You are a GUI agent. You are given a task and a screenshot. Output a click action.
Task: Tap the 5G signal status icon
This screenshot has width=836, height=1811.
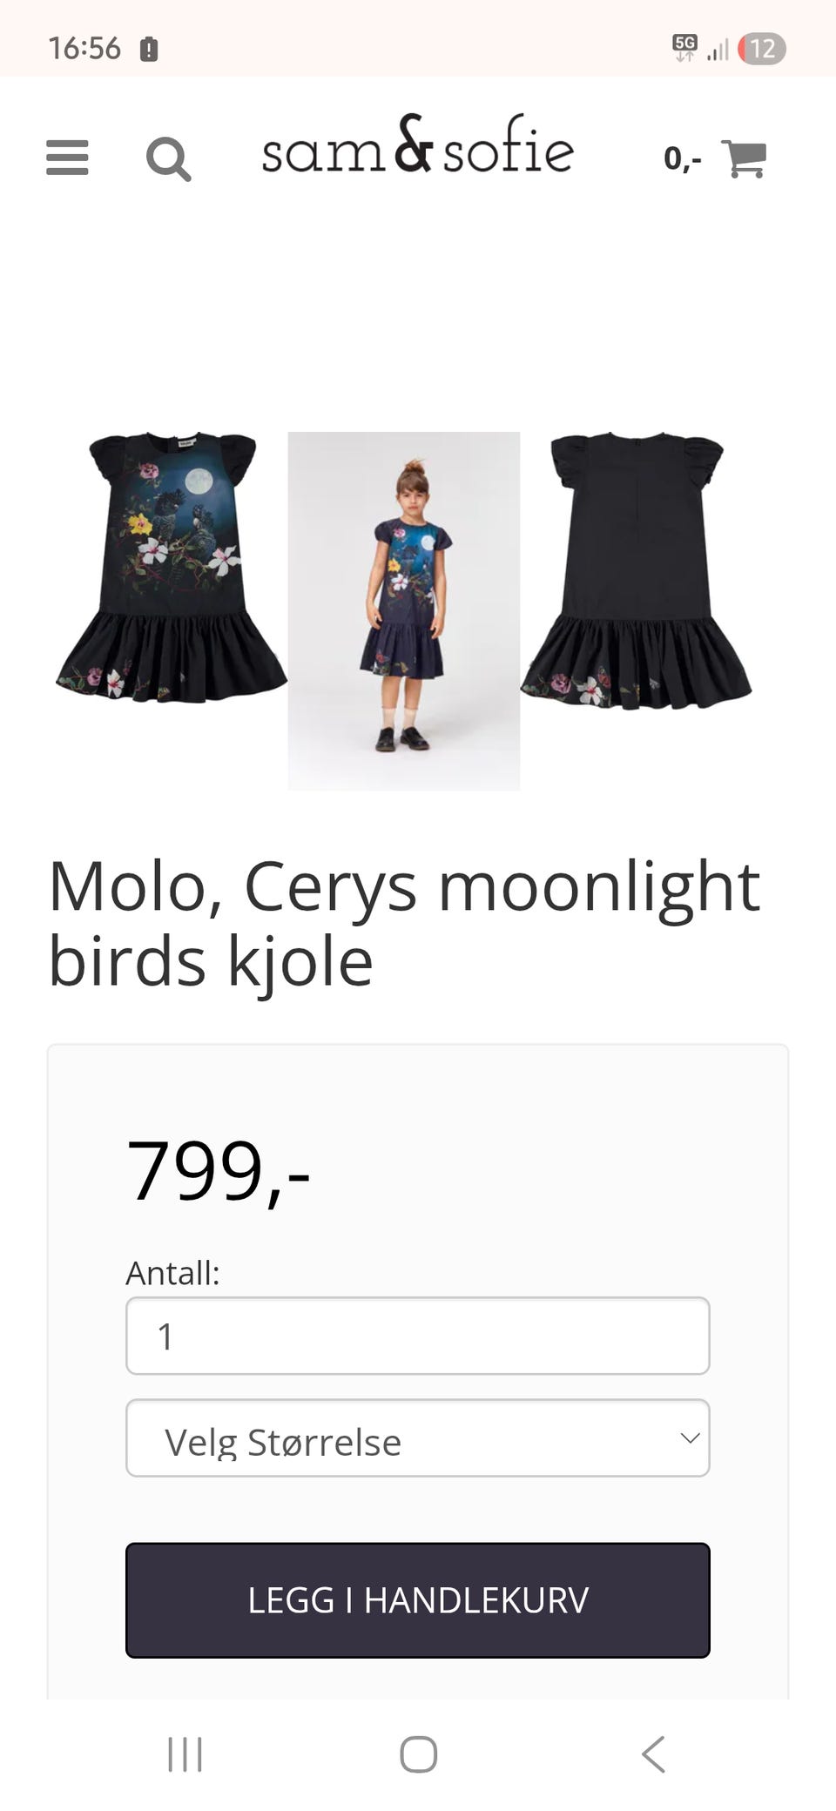point(685,48)
